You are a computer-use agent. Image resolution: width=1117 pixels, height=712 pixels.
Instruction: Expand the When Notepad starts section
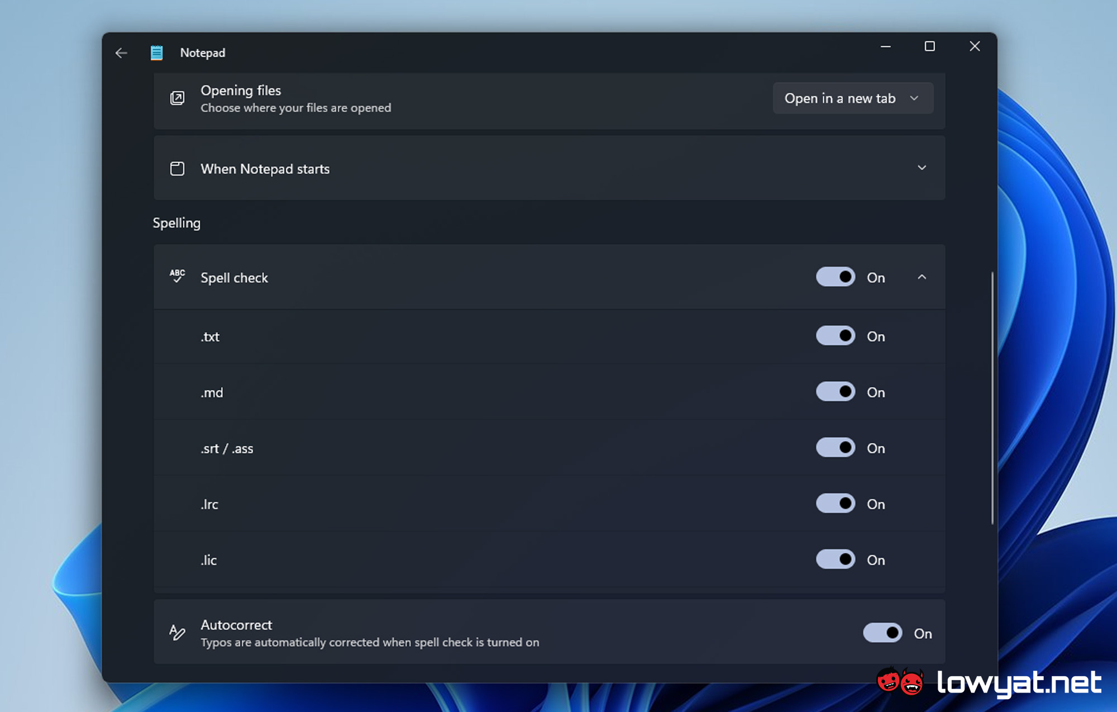[x=922, y=168]
